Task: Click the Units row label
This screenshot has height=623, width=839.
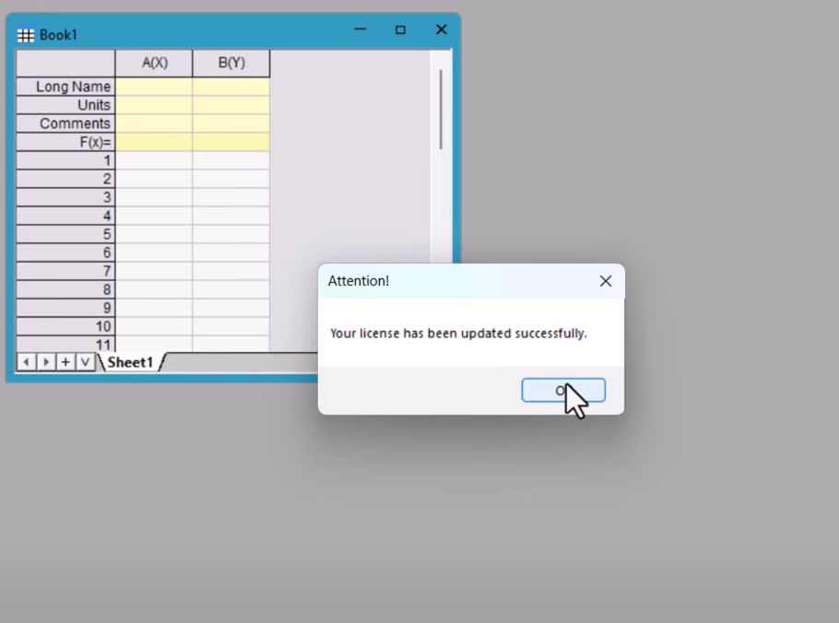Action: (x=65, y=105)
